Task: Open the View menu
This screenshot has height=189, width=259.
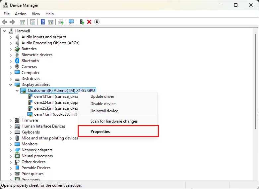Action: pyautogui.click(x=36, y=14)
